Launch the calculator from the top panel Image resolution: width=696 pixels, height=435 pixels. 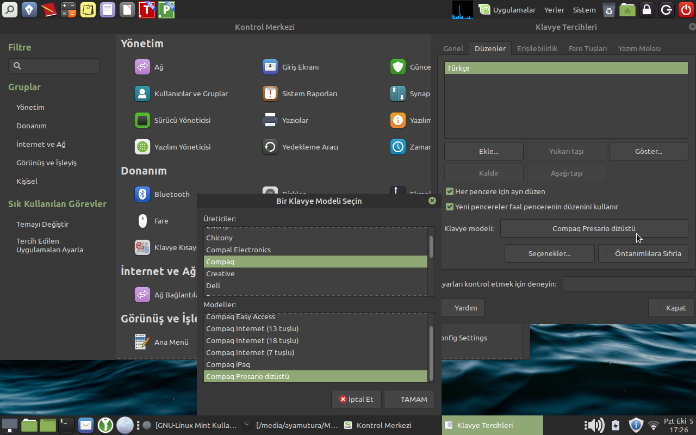click(x=69, y=10)
